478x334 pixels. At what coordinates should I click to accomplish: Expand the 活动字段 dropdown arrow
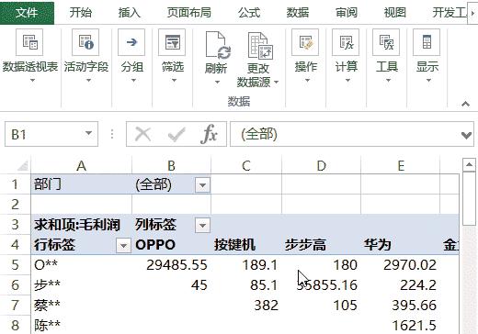click(x=88, y=81)
